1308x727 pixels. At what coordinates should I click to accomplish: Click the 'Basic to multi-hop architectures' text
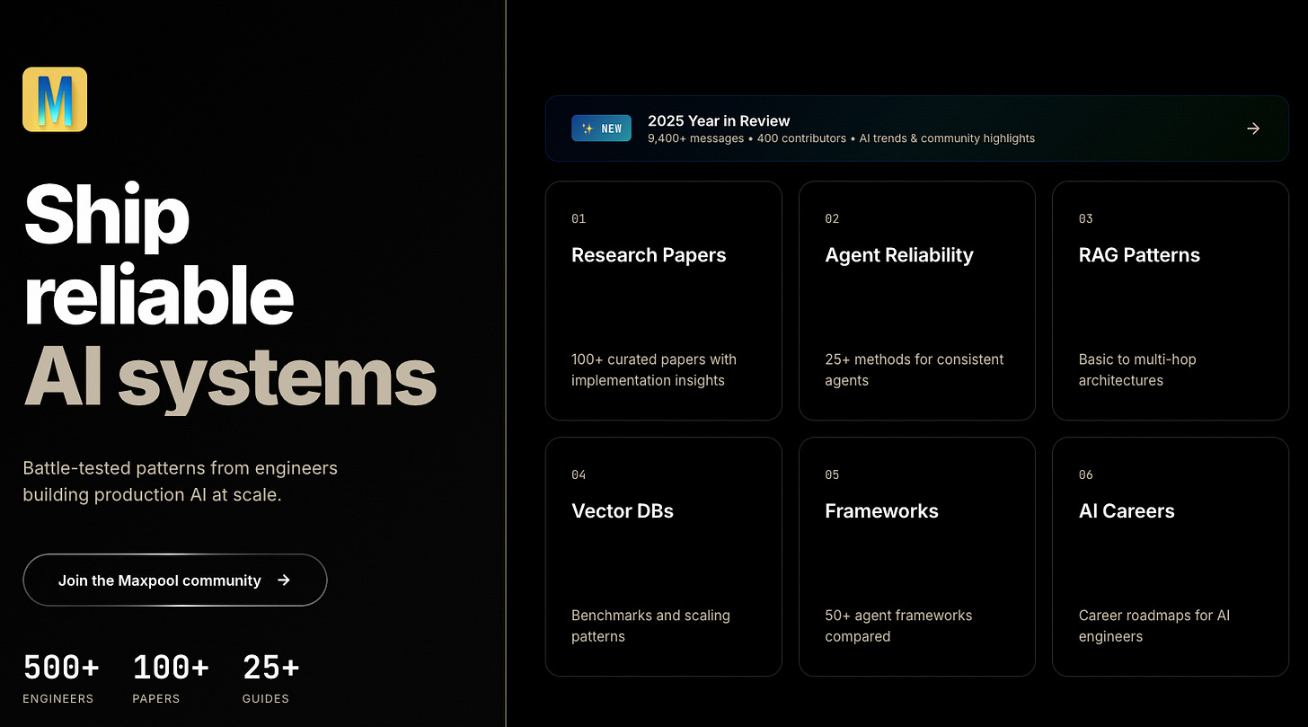[1137, 370]
